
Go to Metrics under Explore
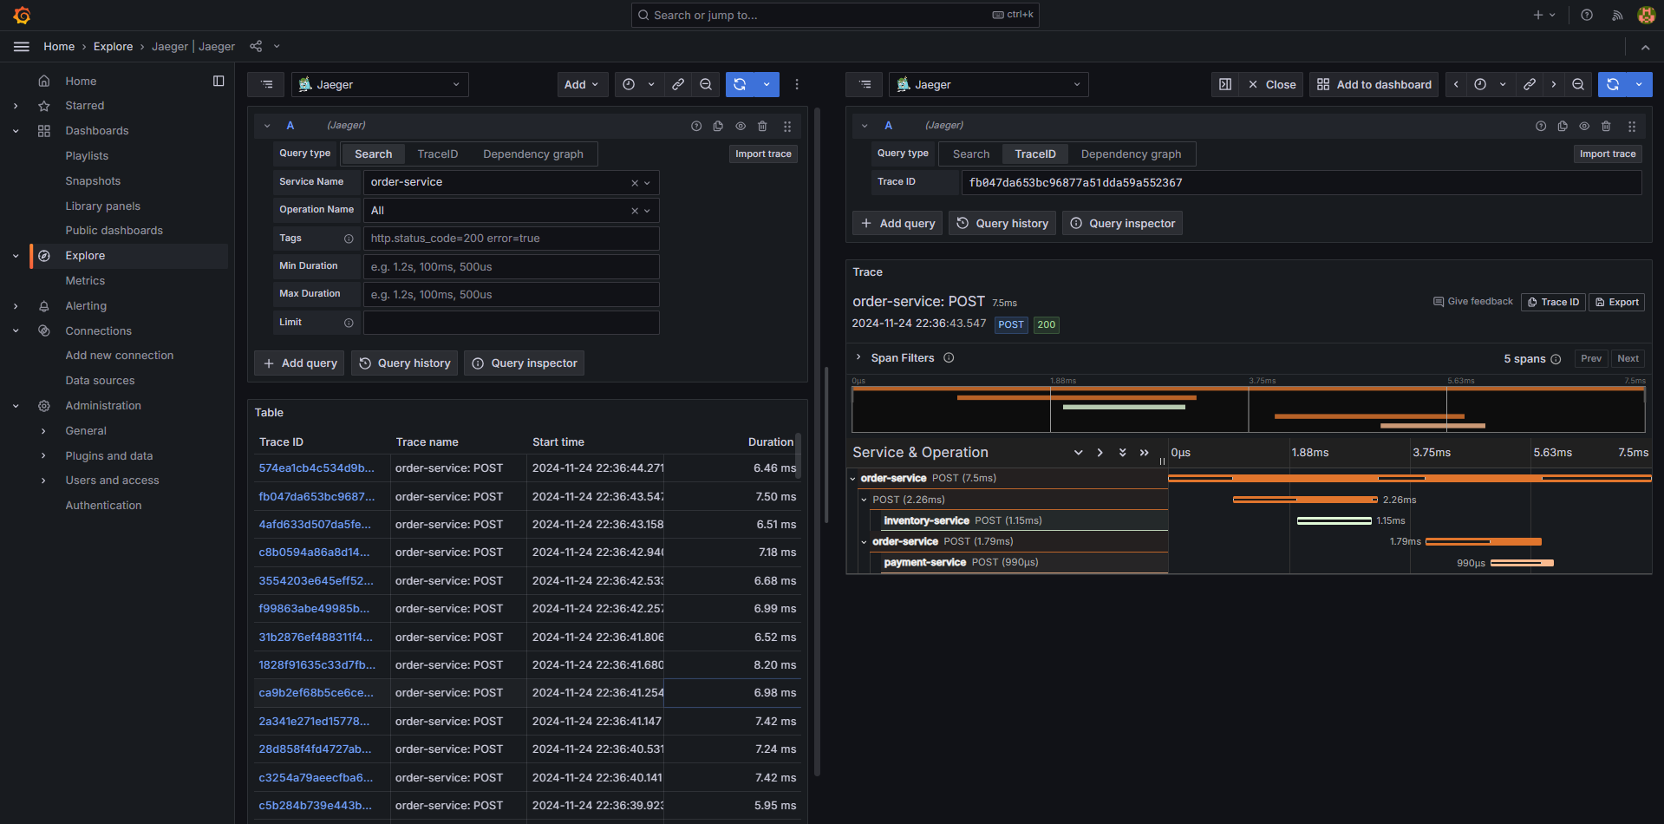85,281
